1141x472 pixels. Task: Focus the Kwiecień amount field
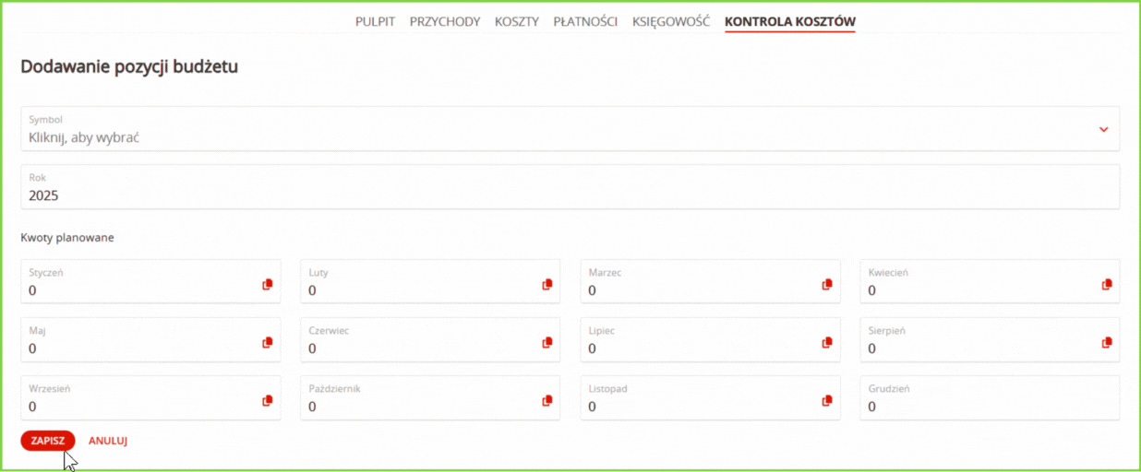pyautogui.click(x=990, y=281)
